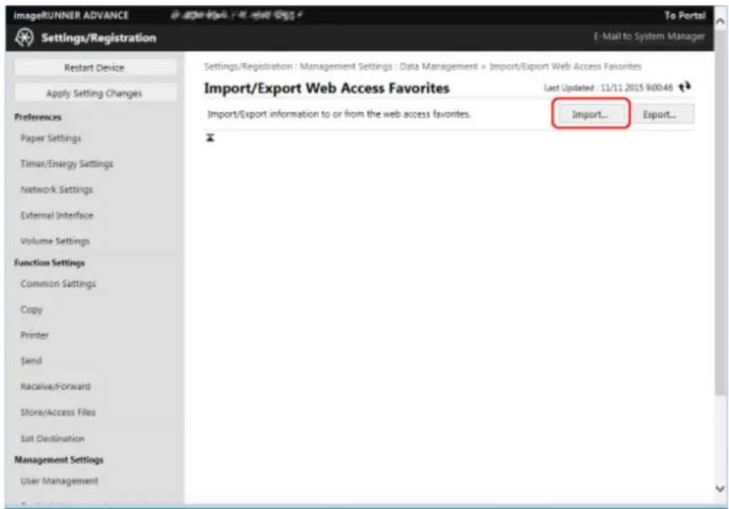The image size is (729, 509).
Task: Click Management Settings sidebar heading
Action: coord(59,460)
